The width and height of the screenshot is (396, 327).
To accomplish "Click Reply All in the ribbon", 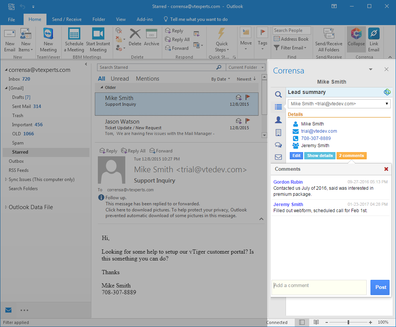I will 177,39.
